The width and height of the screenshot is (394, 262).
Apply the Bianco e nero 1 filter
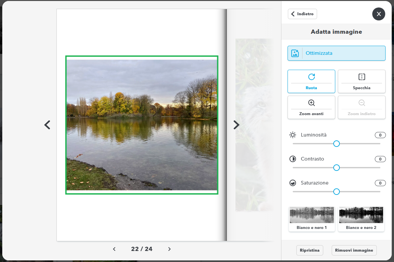(312, 219)
